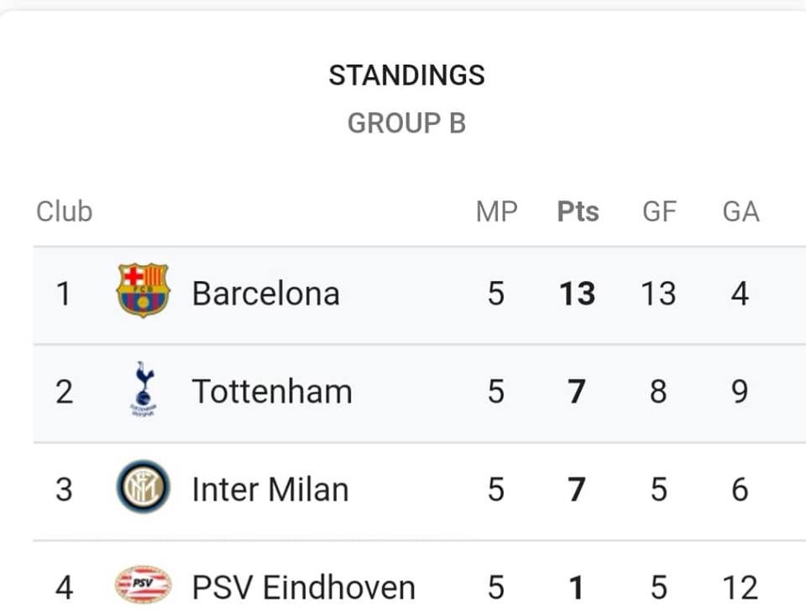Click the GA column header
This screenshot has height=613, width=806.
741,211
